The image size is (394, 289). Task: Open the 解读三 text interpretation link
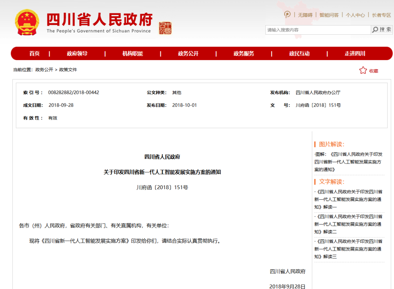click(x=348, y=249)
